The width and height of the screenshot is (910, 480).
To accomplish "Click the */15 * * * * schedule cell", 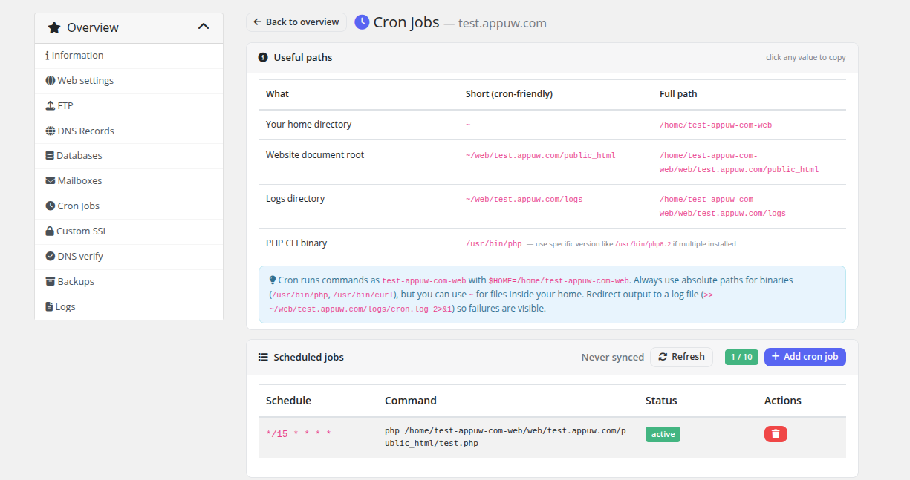I will [299, 434].
